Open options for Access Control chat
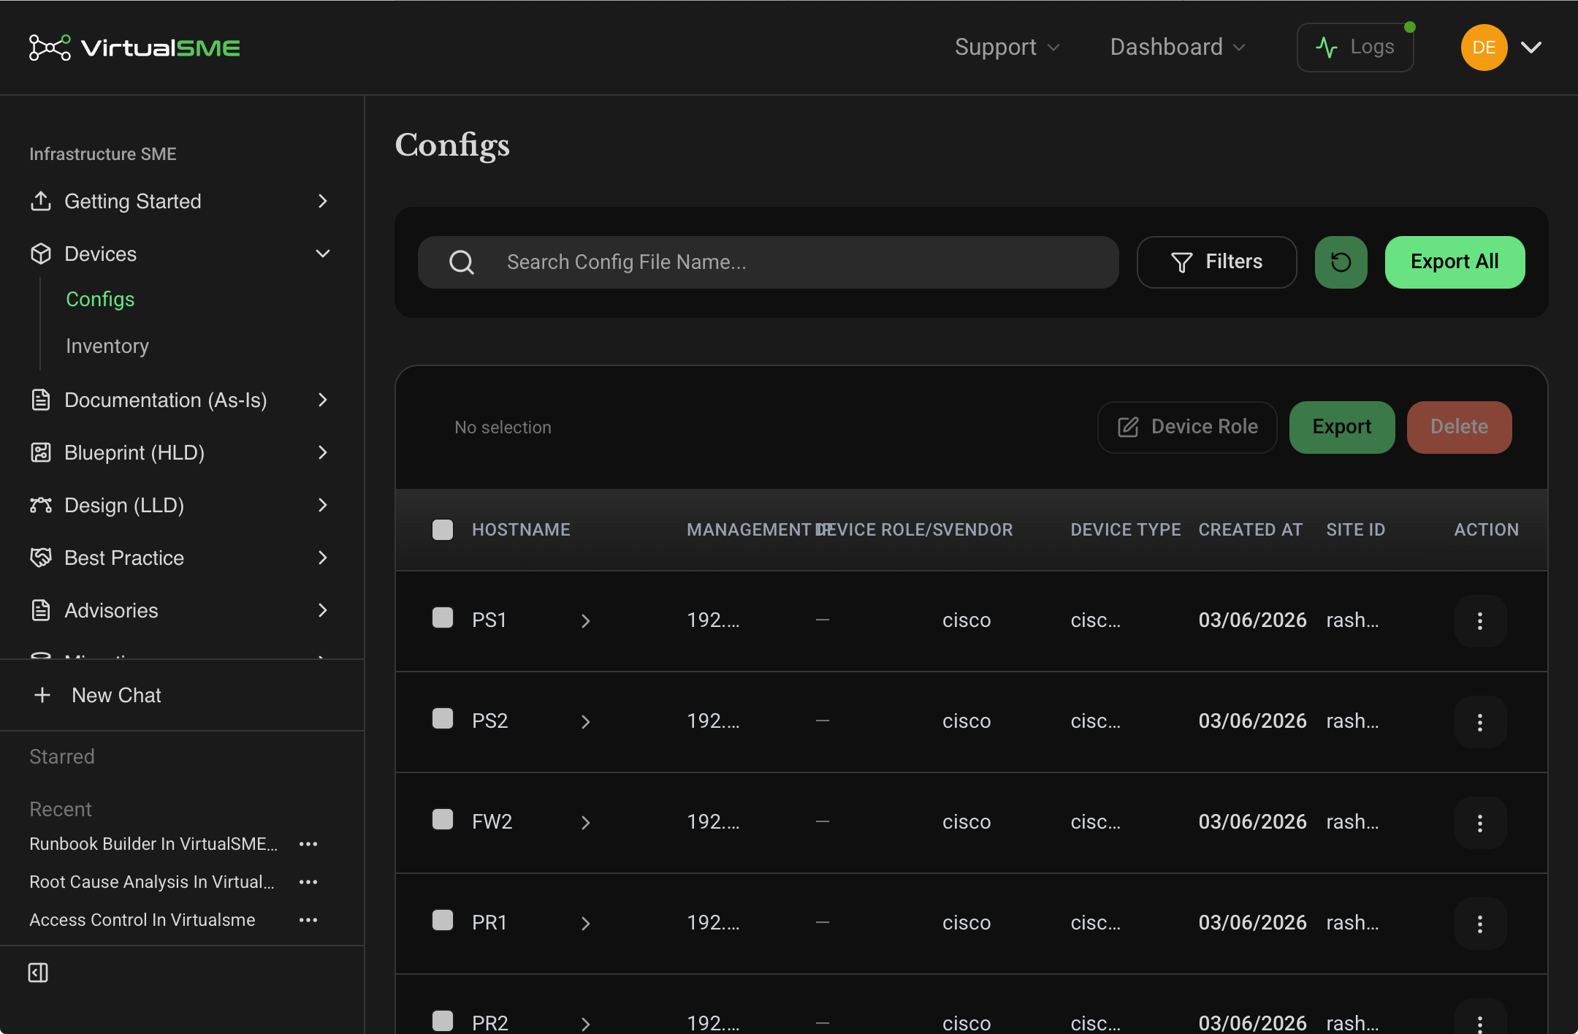 click(x=308, y=920)
